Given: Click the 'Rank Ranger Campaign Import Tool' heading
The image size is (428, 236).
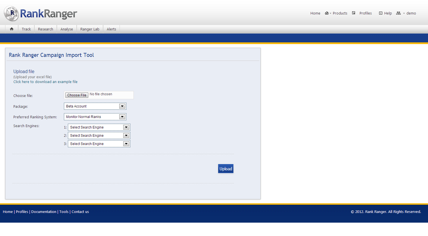Looking at the screenshot, I should tap(51, 55).
